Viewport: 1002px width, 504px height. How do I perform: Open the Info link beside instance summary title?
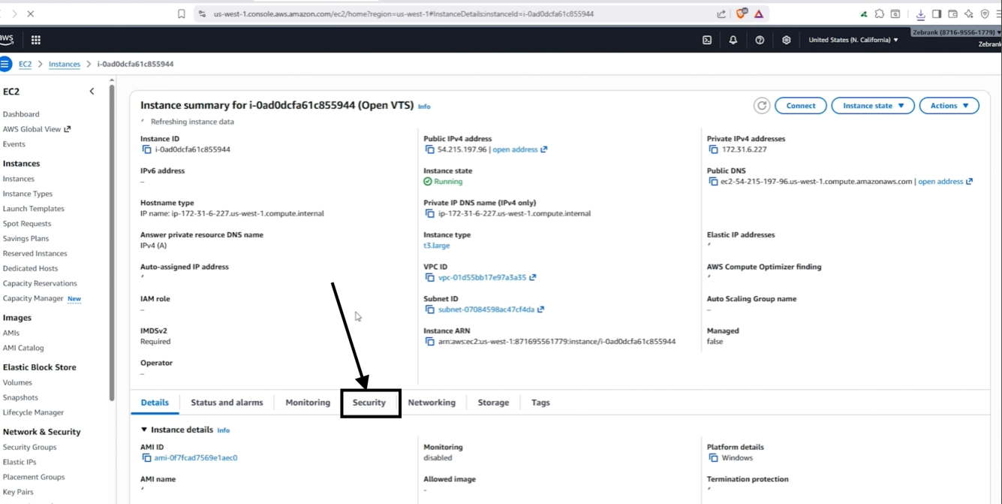tap(424, 107)
